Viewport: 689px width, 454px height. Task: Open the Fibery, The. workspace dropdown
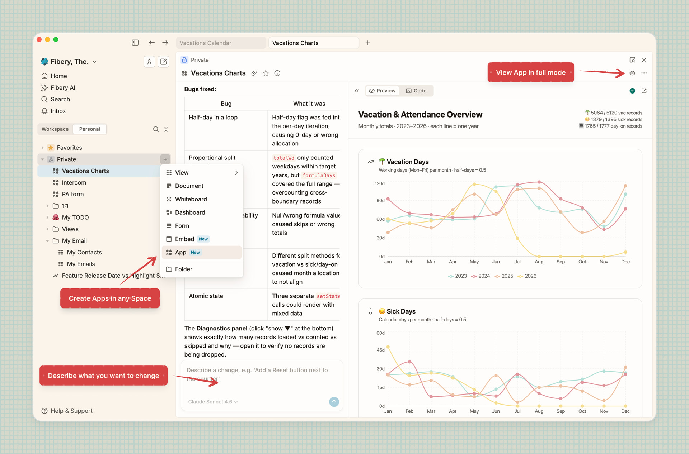point(69,62)
